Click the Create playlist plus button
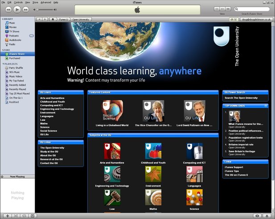The width and height of the screenshot is (275, 219). coord(8,216)
